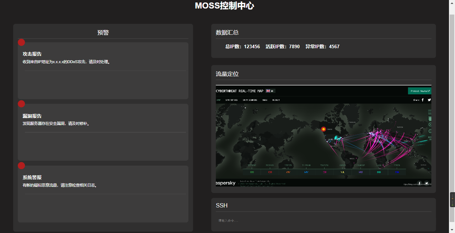Zoom out on the cyberthreat map
Viewport: 455px width, 233px height.
click(430, 131)
